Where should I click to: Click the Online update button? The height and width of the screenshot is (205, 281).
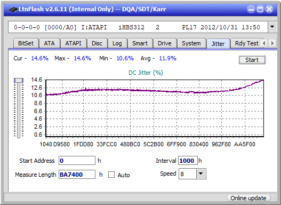coord(248,198)
